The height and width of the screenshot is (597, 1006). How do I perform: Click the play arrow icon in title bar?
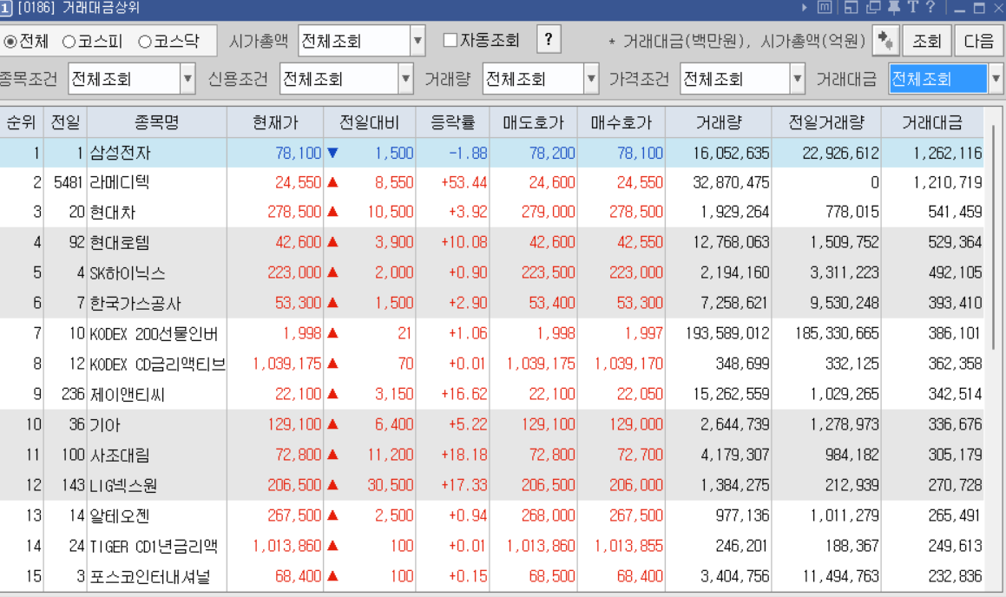coord(805,8)
